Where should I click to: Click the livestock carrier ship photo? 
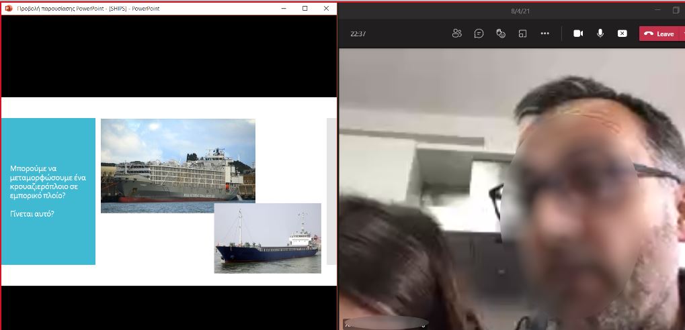pyautogui.click(x=177, y=166)
